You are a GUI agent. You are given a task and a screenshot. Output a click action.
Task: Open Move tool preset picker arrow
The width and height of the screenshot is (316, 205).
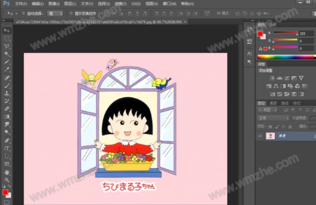point(16,14)
